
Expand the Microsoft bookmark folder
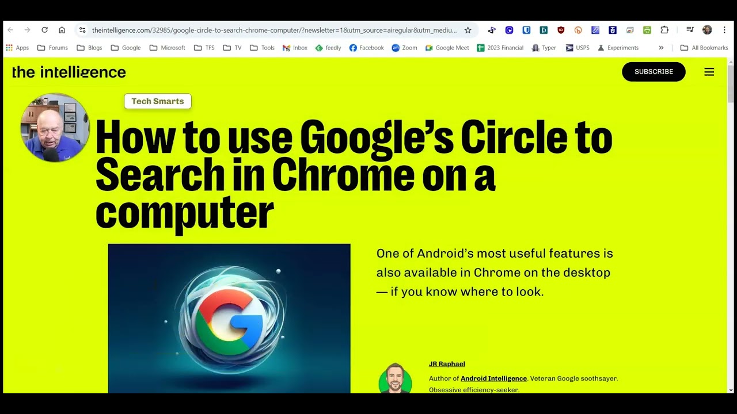click(168, 48)
